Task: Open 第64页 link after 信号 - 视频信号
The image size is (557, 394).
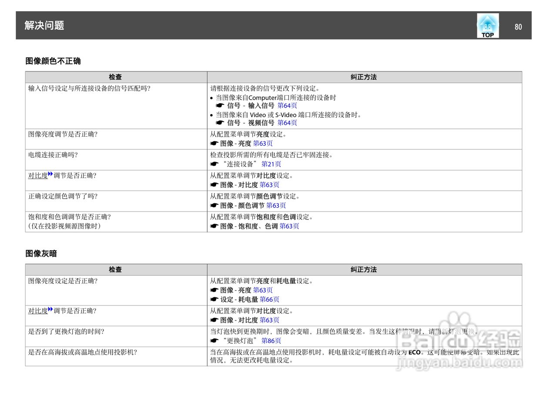Action: (287, 123)
